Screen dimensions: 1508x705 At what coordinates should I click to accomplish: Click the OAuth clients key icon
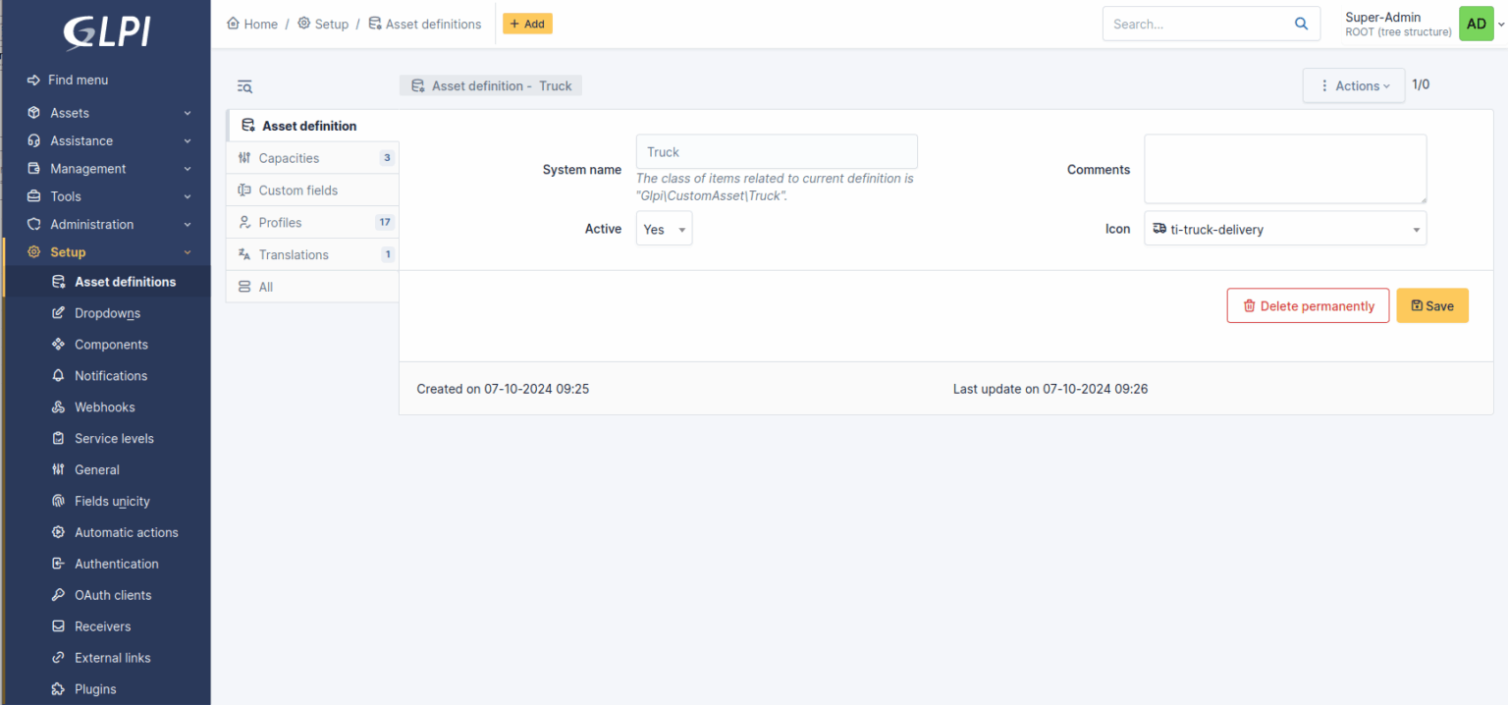tap(58, 595)
